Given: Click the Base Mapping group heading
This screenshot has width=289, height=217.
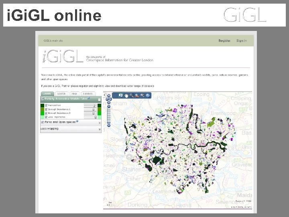Looking at the screenshot, I should (x=49, y=129).
